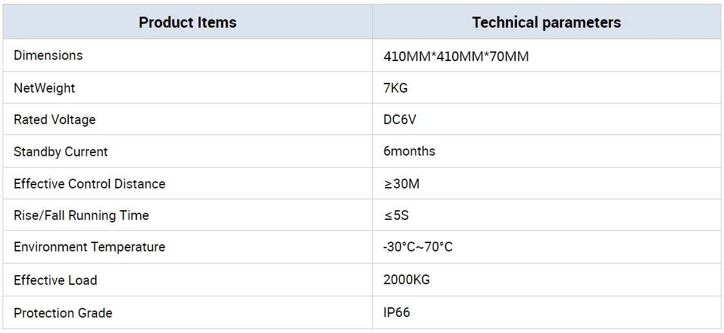Click the Technical parameters column header

(x=546, y=22)
